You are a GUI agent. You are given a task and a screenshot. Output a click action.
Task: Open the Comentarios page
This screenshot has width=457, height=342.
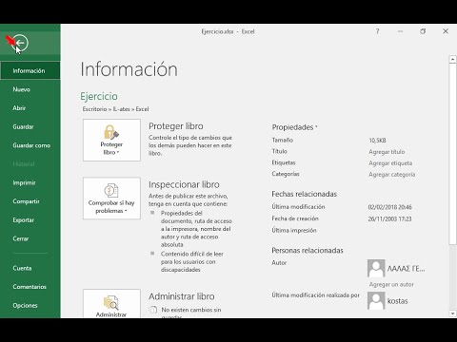(30, 287)
